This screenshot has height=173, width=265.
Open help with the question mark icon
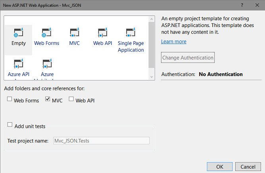(242, 5)
